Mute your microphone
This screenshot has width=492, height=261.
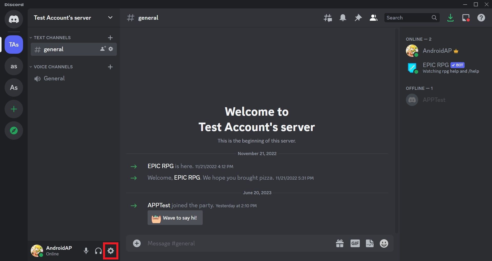pyautogui.click(x=86, y=251)
